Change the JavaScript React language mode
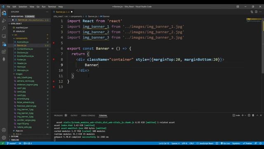This screenshot has height=149, width=264. coord(205,143)
